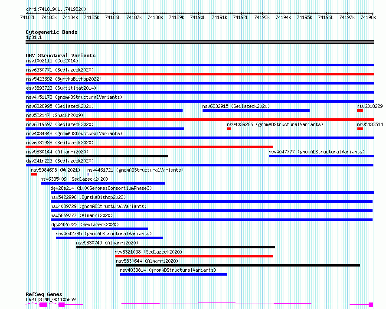The image size is (386, 309).
Task: Click small red nsv6318229 variant marker
Action: [360, 111]
